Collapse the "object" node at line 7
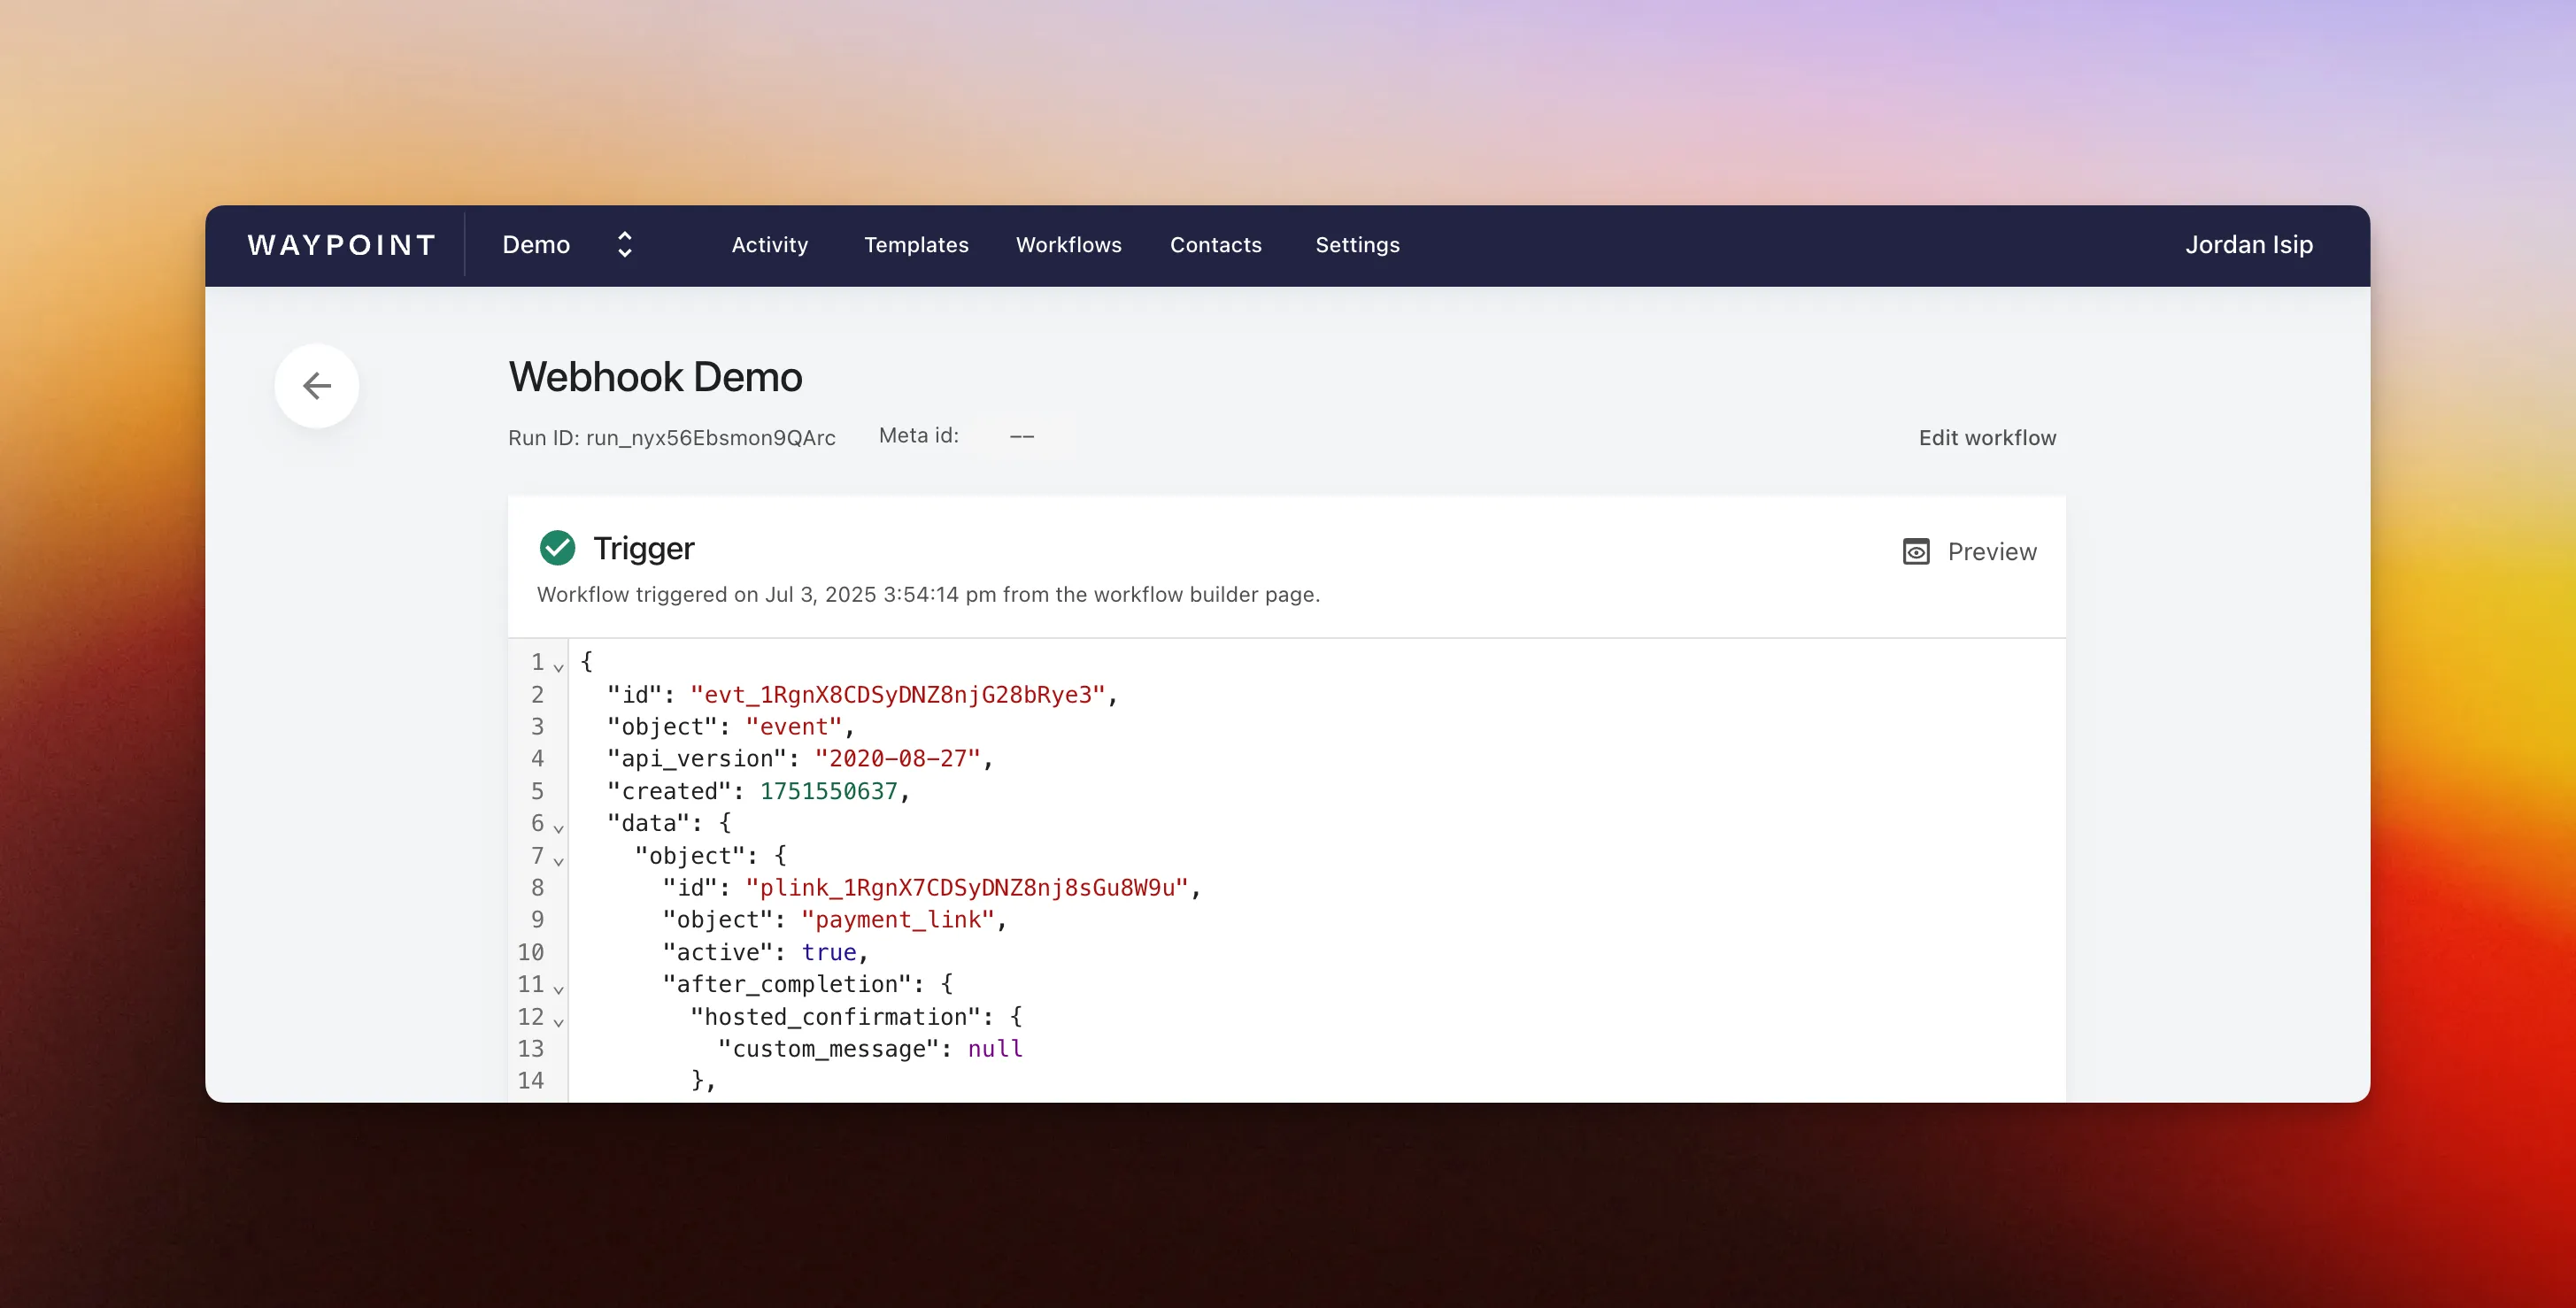2576x1308 pixels. (558, 860)
